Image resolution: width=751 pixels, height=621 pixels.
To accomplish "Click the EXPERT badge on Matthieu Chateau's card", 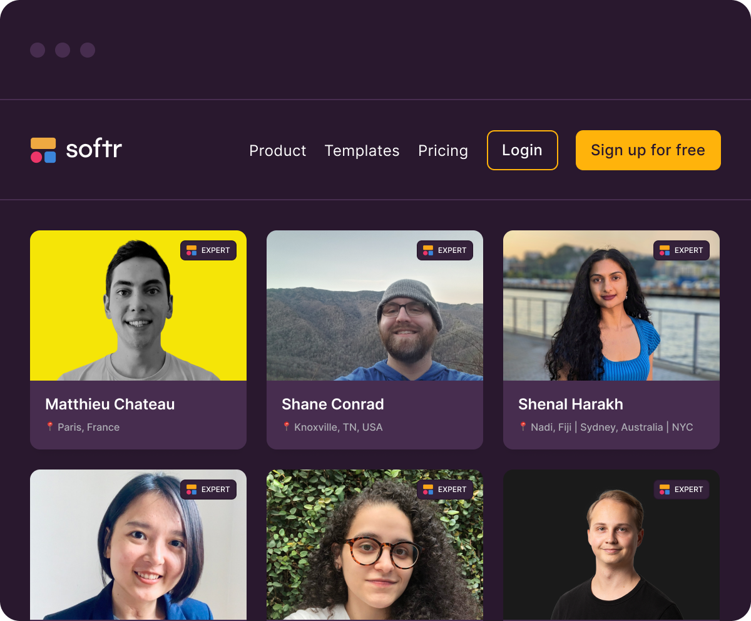I will tap(208, 250).
